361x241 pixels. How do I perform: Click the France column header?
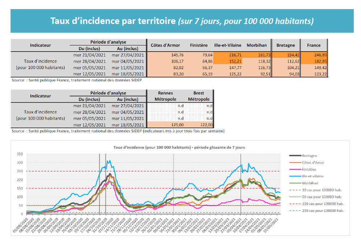click(313, 45)
